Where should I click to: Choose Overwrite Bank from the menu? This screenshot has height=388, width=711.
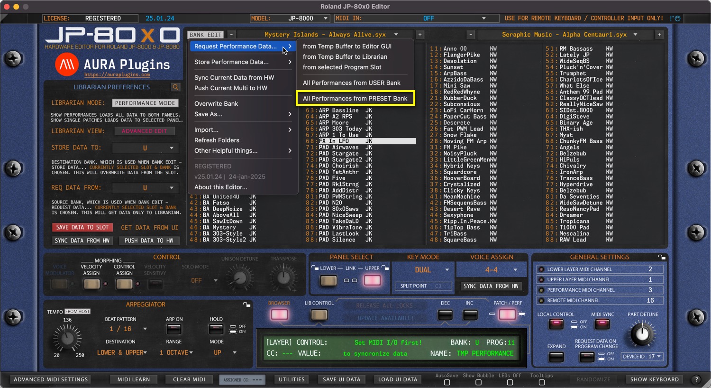click(x=216, y=104)
